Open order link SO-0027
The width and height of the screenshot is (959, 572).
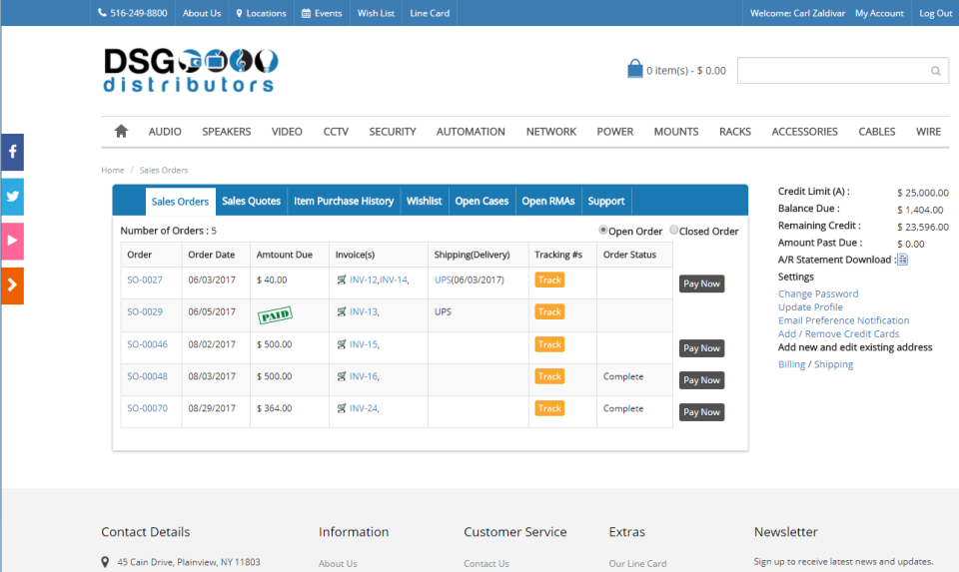(144, 280)
